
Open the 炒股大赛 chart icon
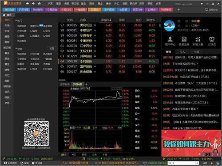tap(198, 41)
